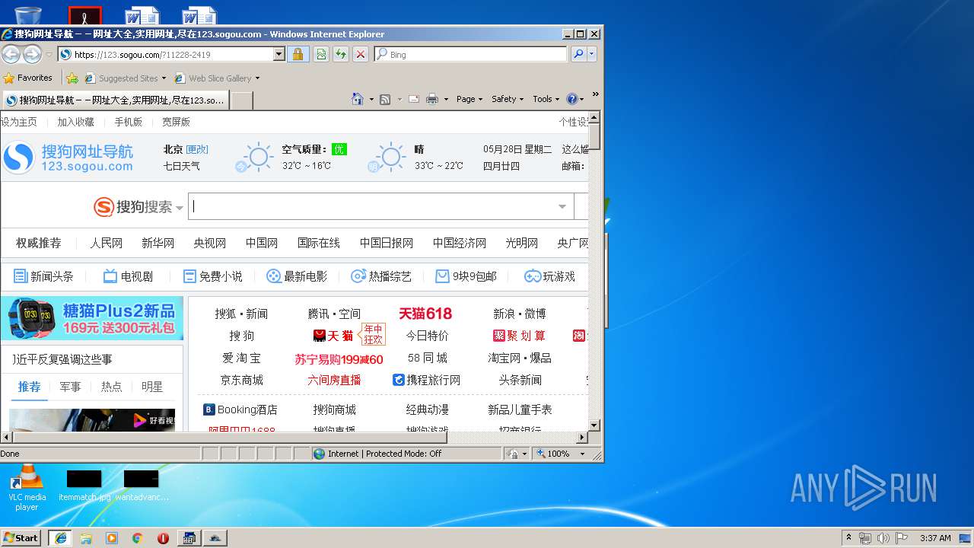Select the 搜狗网址导航 browser tab

[x=114, y=100]
